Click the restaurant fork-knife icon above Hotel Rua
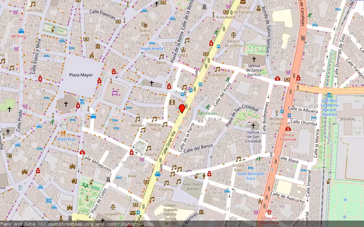364x227 pixels. [x=63, y=133]
